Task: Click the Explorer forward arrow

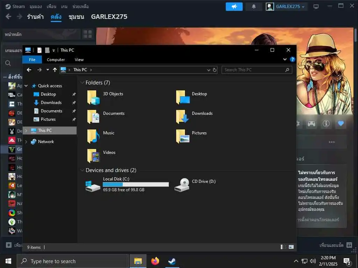Action: tap(39, 70)
